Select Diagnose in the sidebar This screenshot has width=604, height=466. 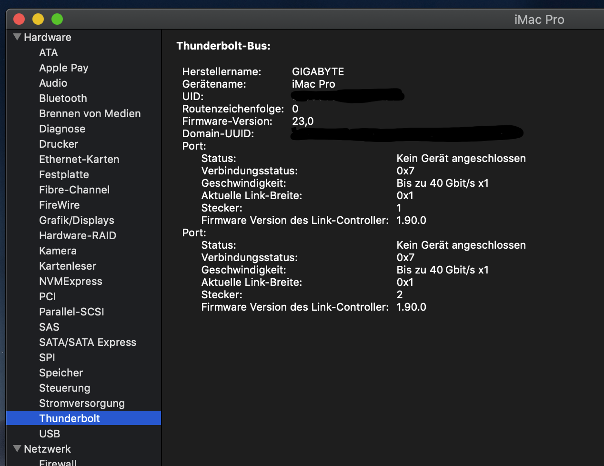click(62, 129)
